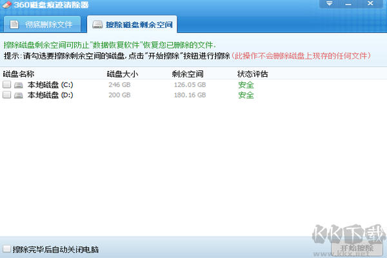Click the 360 app logo in title bar
Screen dimensions: 387x258
6,5
